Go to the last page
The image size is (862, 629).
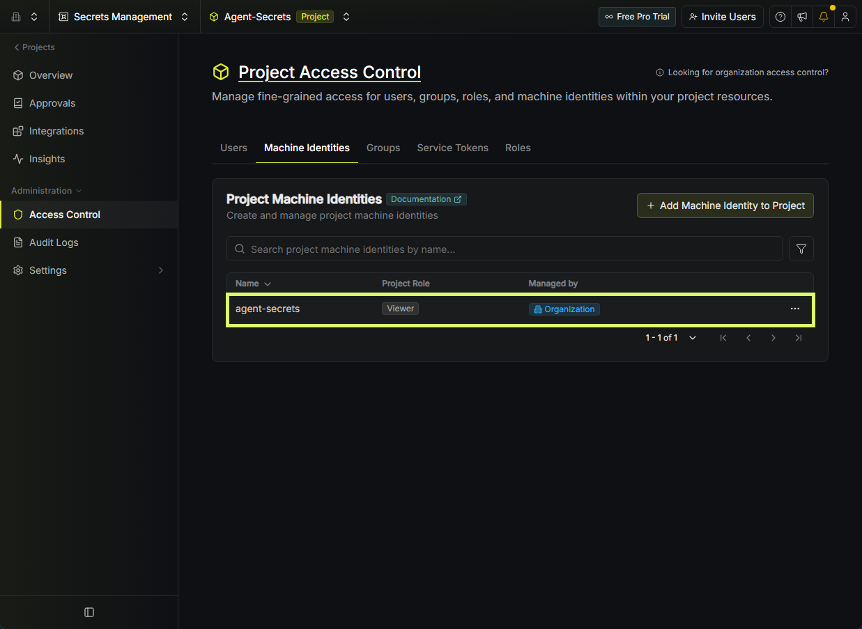799,338
